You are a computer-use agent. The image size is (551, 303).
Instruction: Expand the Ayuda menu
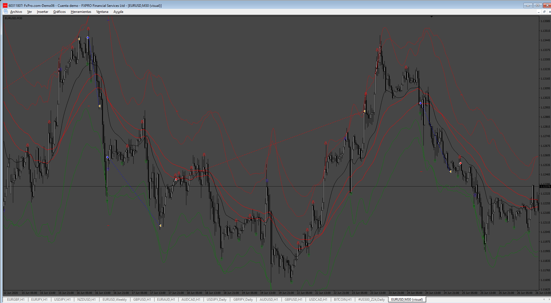pyautogui.click(x=118, y=12)
